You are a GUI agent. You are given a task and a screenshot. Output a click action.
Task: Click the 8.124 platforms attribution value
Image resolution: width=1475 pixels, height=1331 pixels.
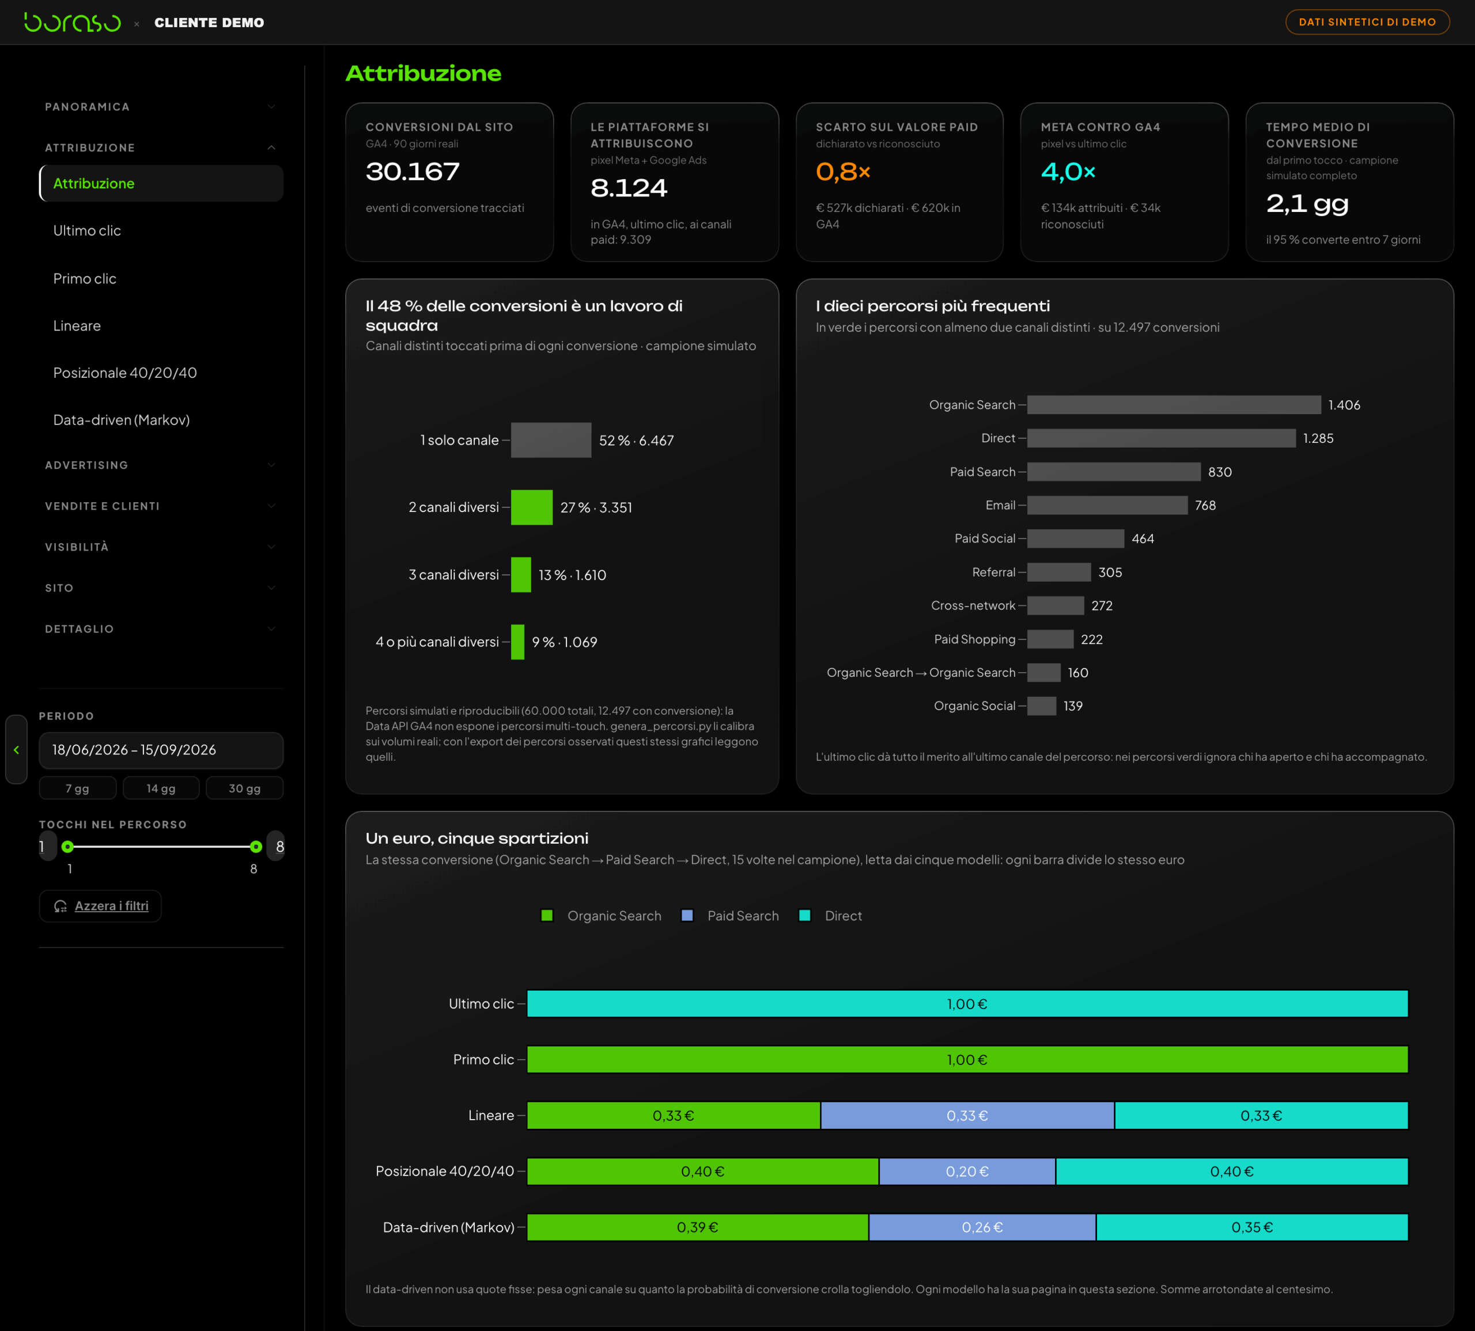coord(629,189)
